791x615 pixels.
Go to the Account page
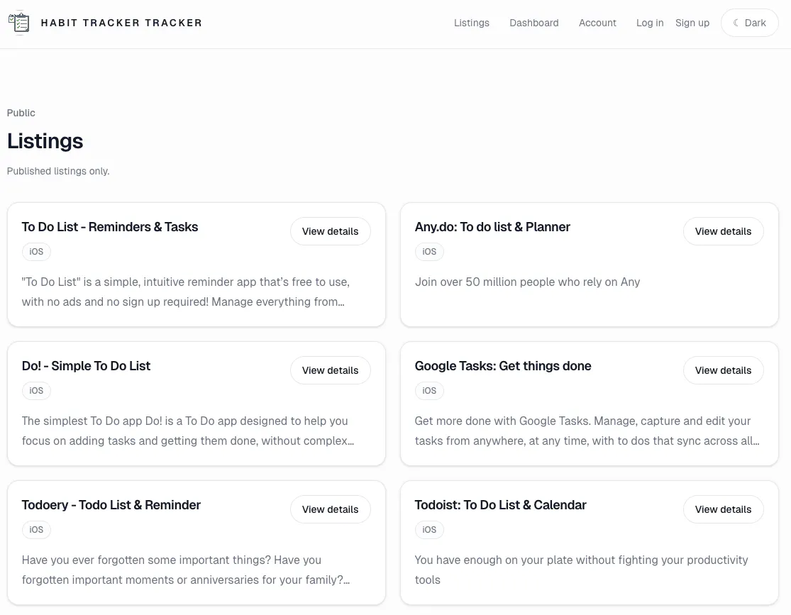(x=597, y=23)
